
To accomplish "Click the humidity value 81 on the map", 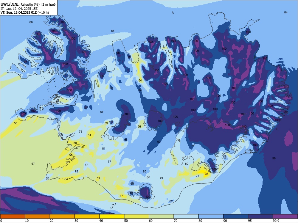I will 104,148.
